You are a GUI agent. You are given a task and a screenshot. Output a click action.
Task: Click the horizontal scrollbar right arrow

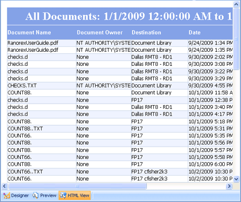(229, 186)
